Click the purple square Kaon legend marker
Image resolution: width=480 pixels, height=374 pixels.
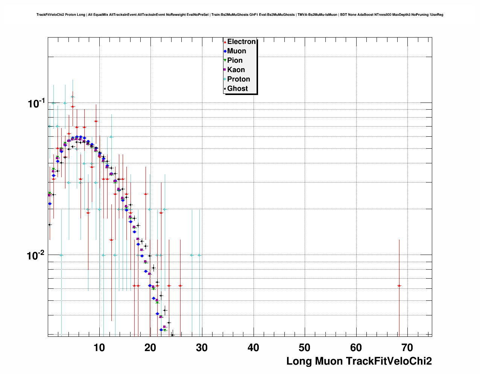click(x=225, y=70)
